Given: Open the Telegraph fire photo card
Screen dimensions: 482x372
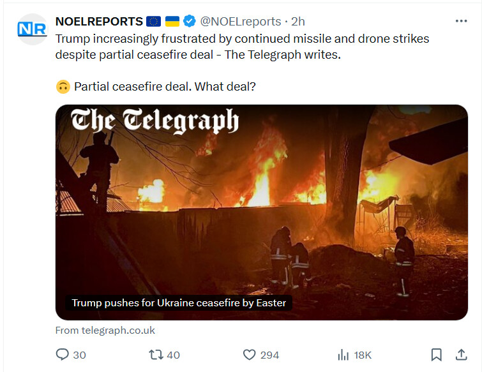Looking at the screenshot, I should pyautogui.click(x=262, y=212).
